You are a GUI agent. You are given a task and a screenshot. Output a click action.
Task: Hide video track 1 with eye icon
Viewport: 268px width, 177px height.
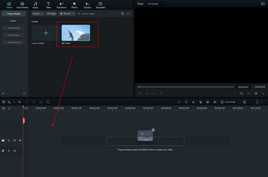coord(20,140)
